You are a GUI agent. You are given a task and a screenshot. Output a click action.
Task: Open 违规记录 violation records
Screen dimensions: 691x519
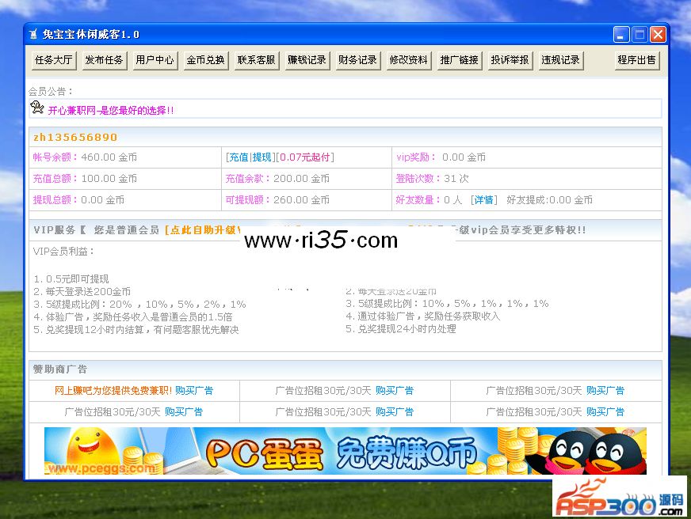pyautogui.click(x=560, y=60)
